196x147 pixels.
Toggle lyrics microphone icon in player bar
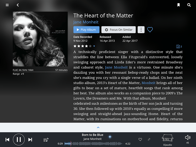pyautogui.click(x=149, y=139)
